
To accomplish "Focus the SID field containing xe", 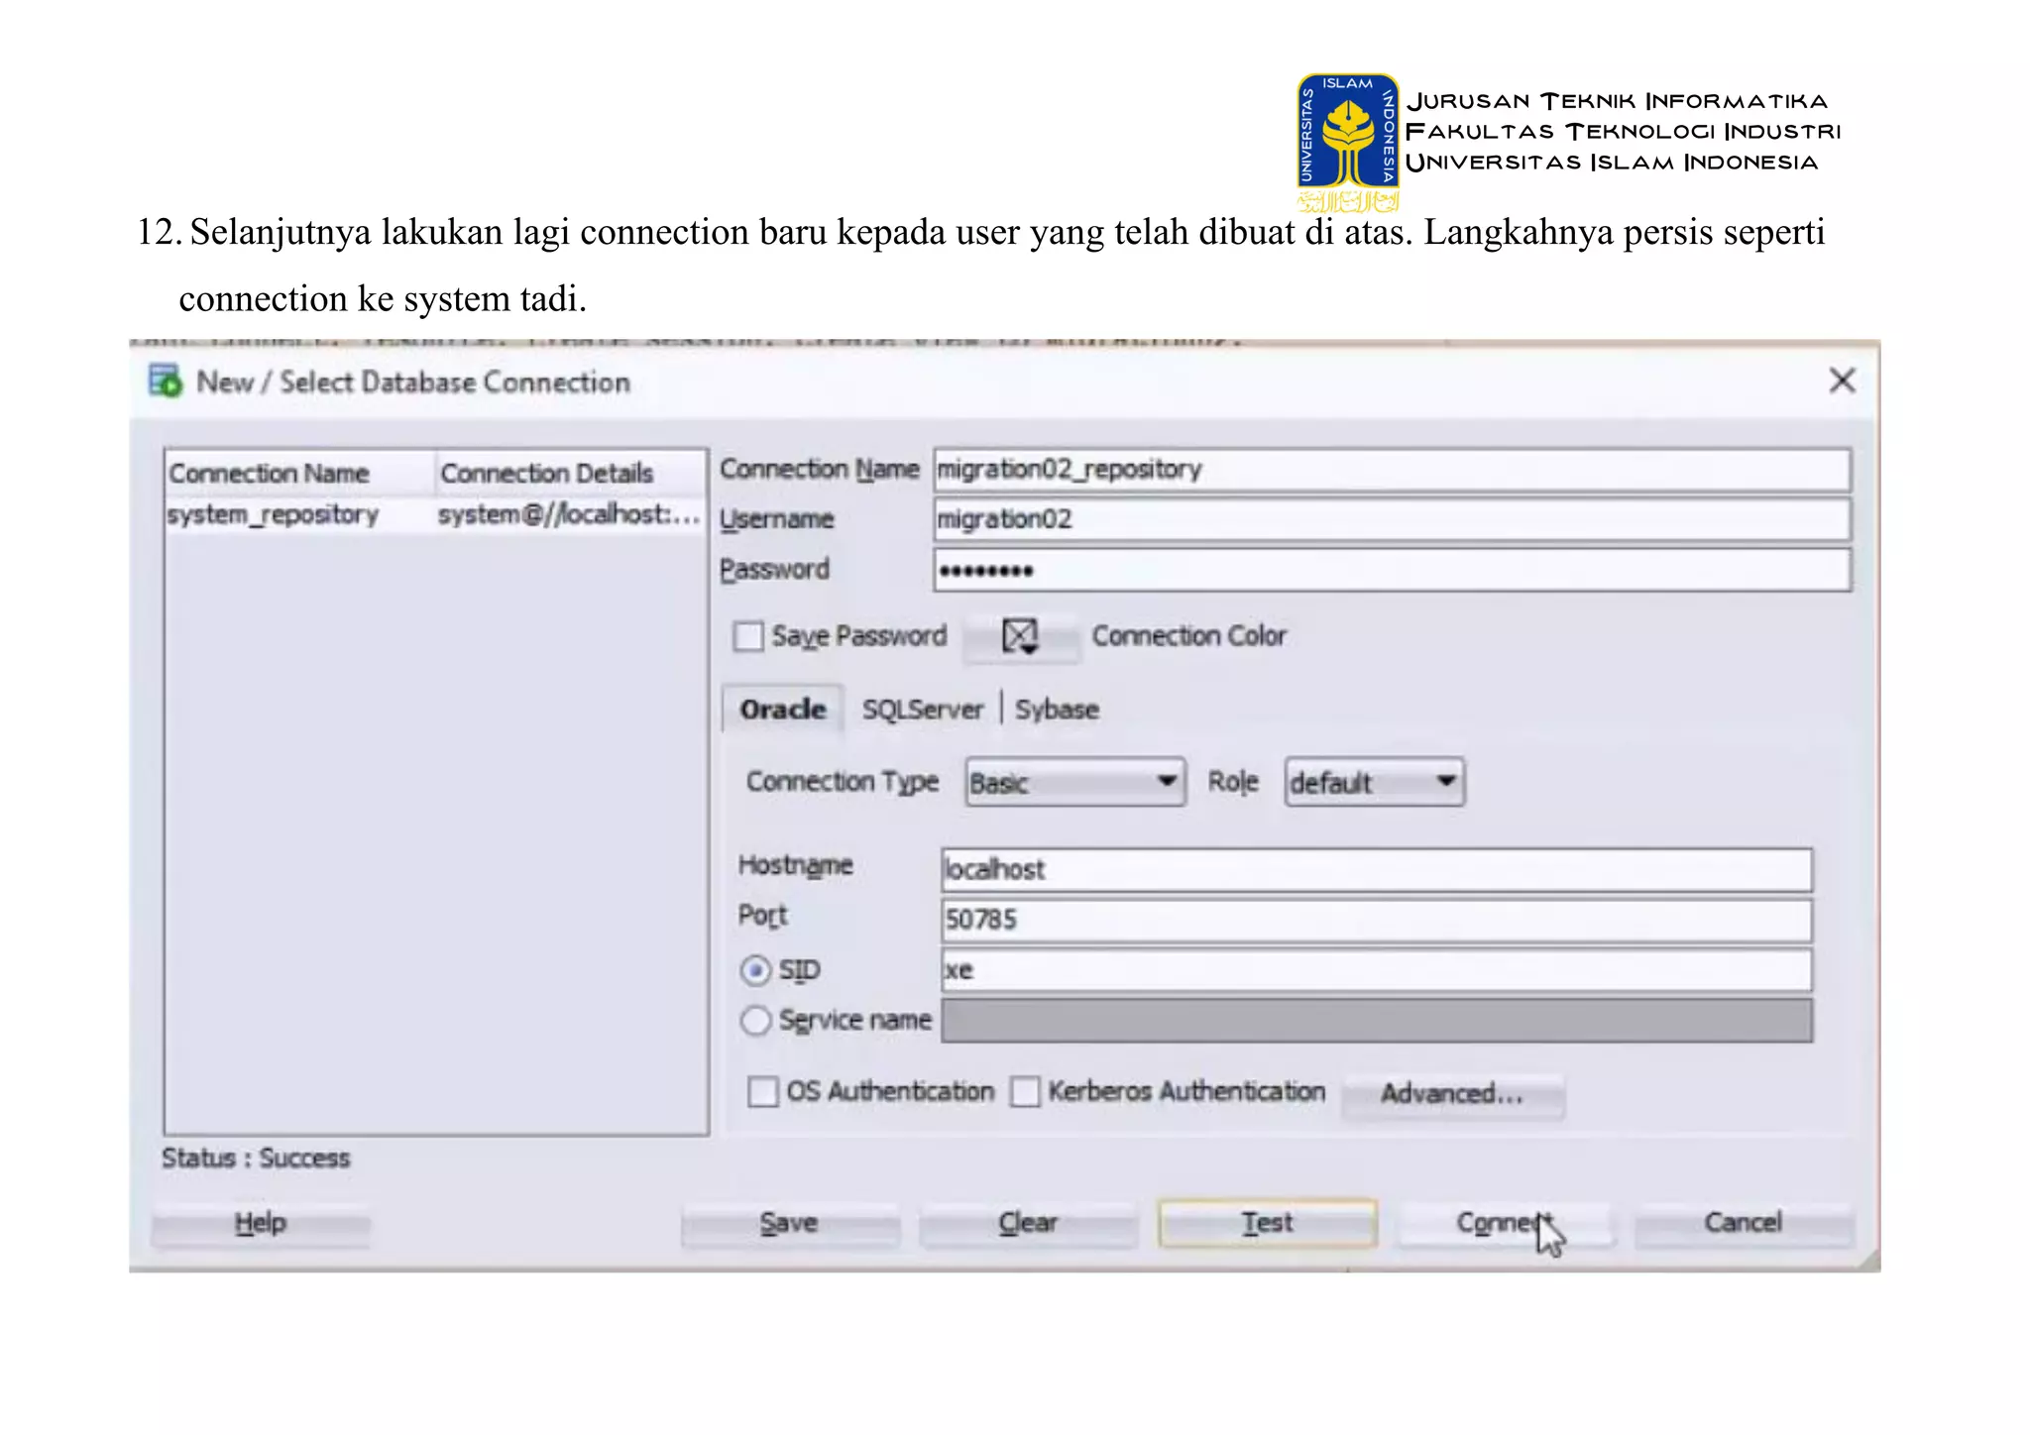I will pos(1377,970).
